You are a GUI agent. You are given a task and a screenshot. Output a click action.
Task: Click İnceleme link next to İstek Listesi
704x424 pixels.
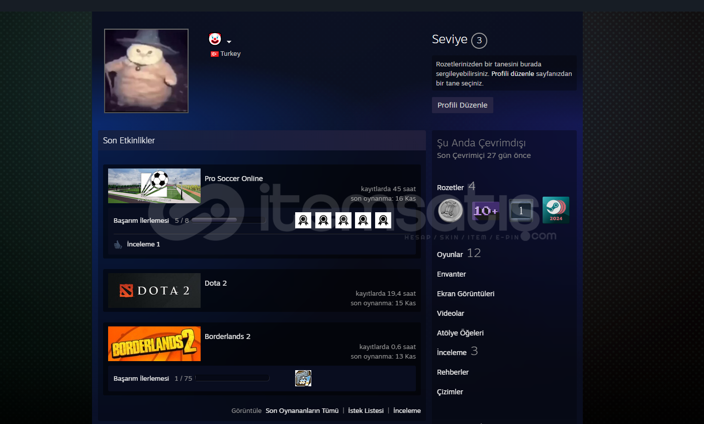[407, 411]
